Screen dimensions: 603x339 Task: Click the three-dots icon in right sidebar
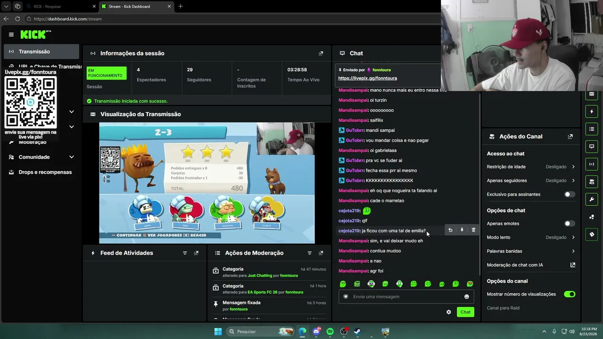[x=592, y=217]
